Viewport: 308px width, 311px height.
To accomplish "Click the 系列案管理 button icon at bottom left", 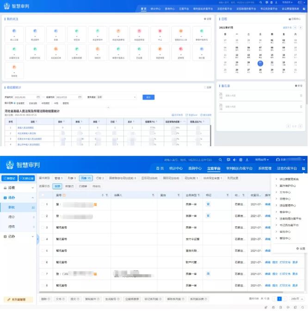I will click(8, 299).
